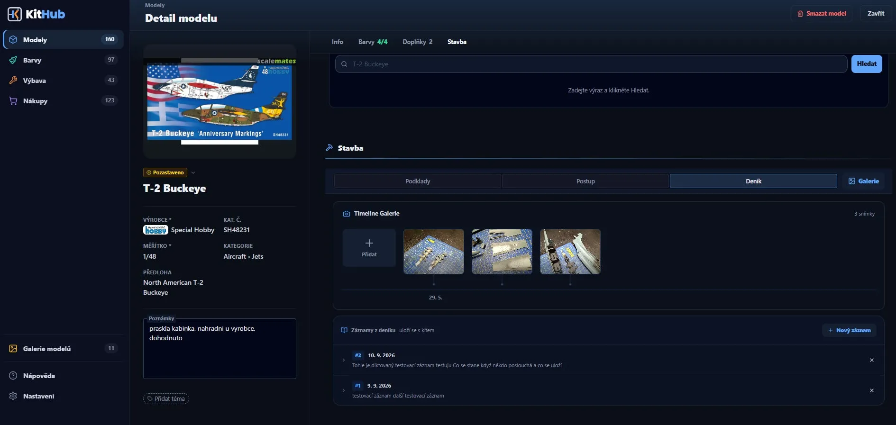The width and height of the screenshot is (896, 425).
Task: Open Galerie modelů via its image icon
Action: click(x=13, y=349)
